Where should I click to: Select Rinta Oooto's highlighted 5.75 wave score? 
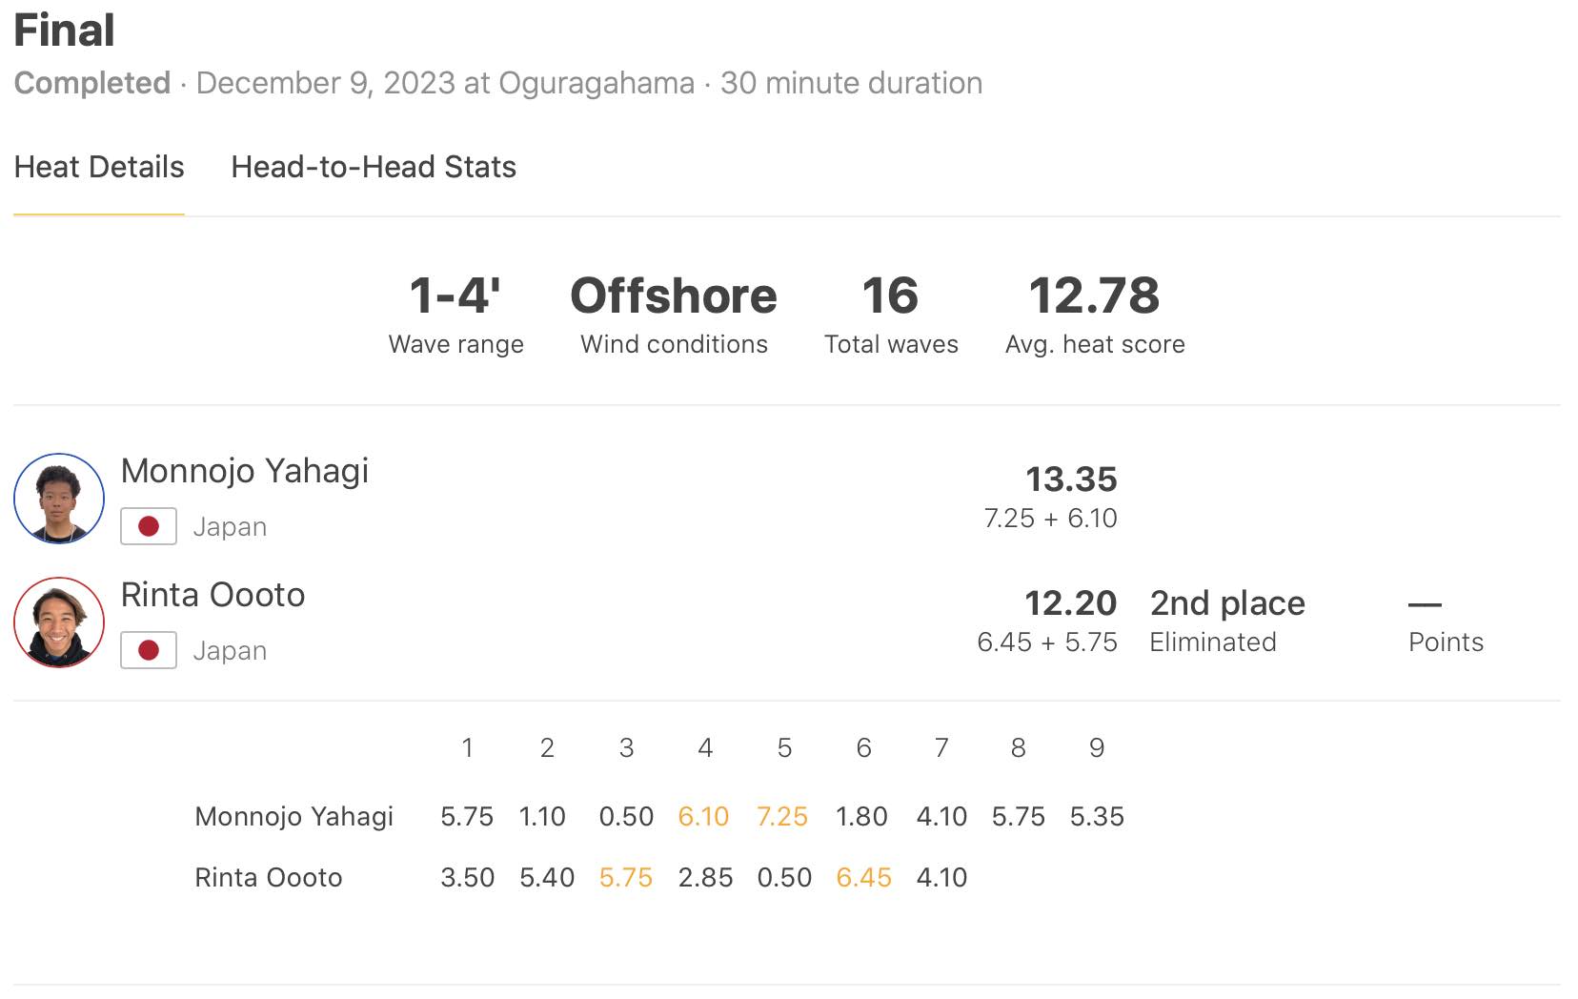click(626, 878)
